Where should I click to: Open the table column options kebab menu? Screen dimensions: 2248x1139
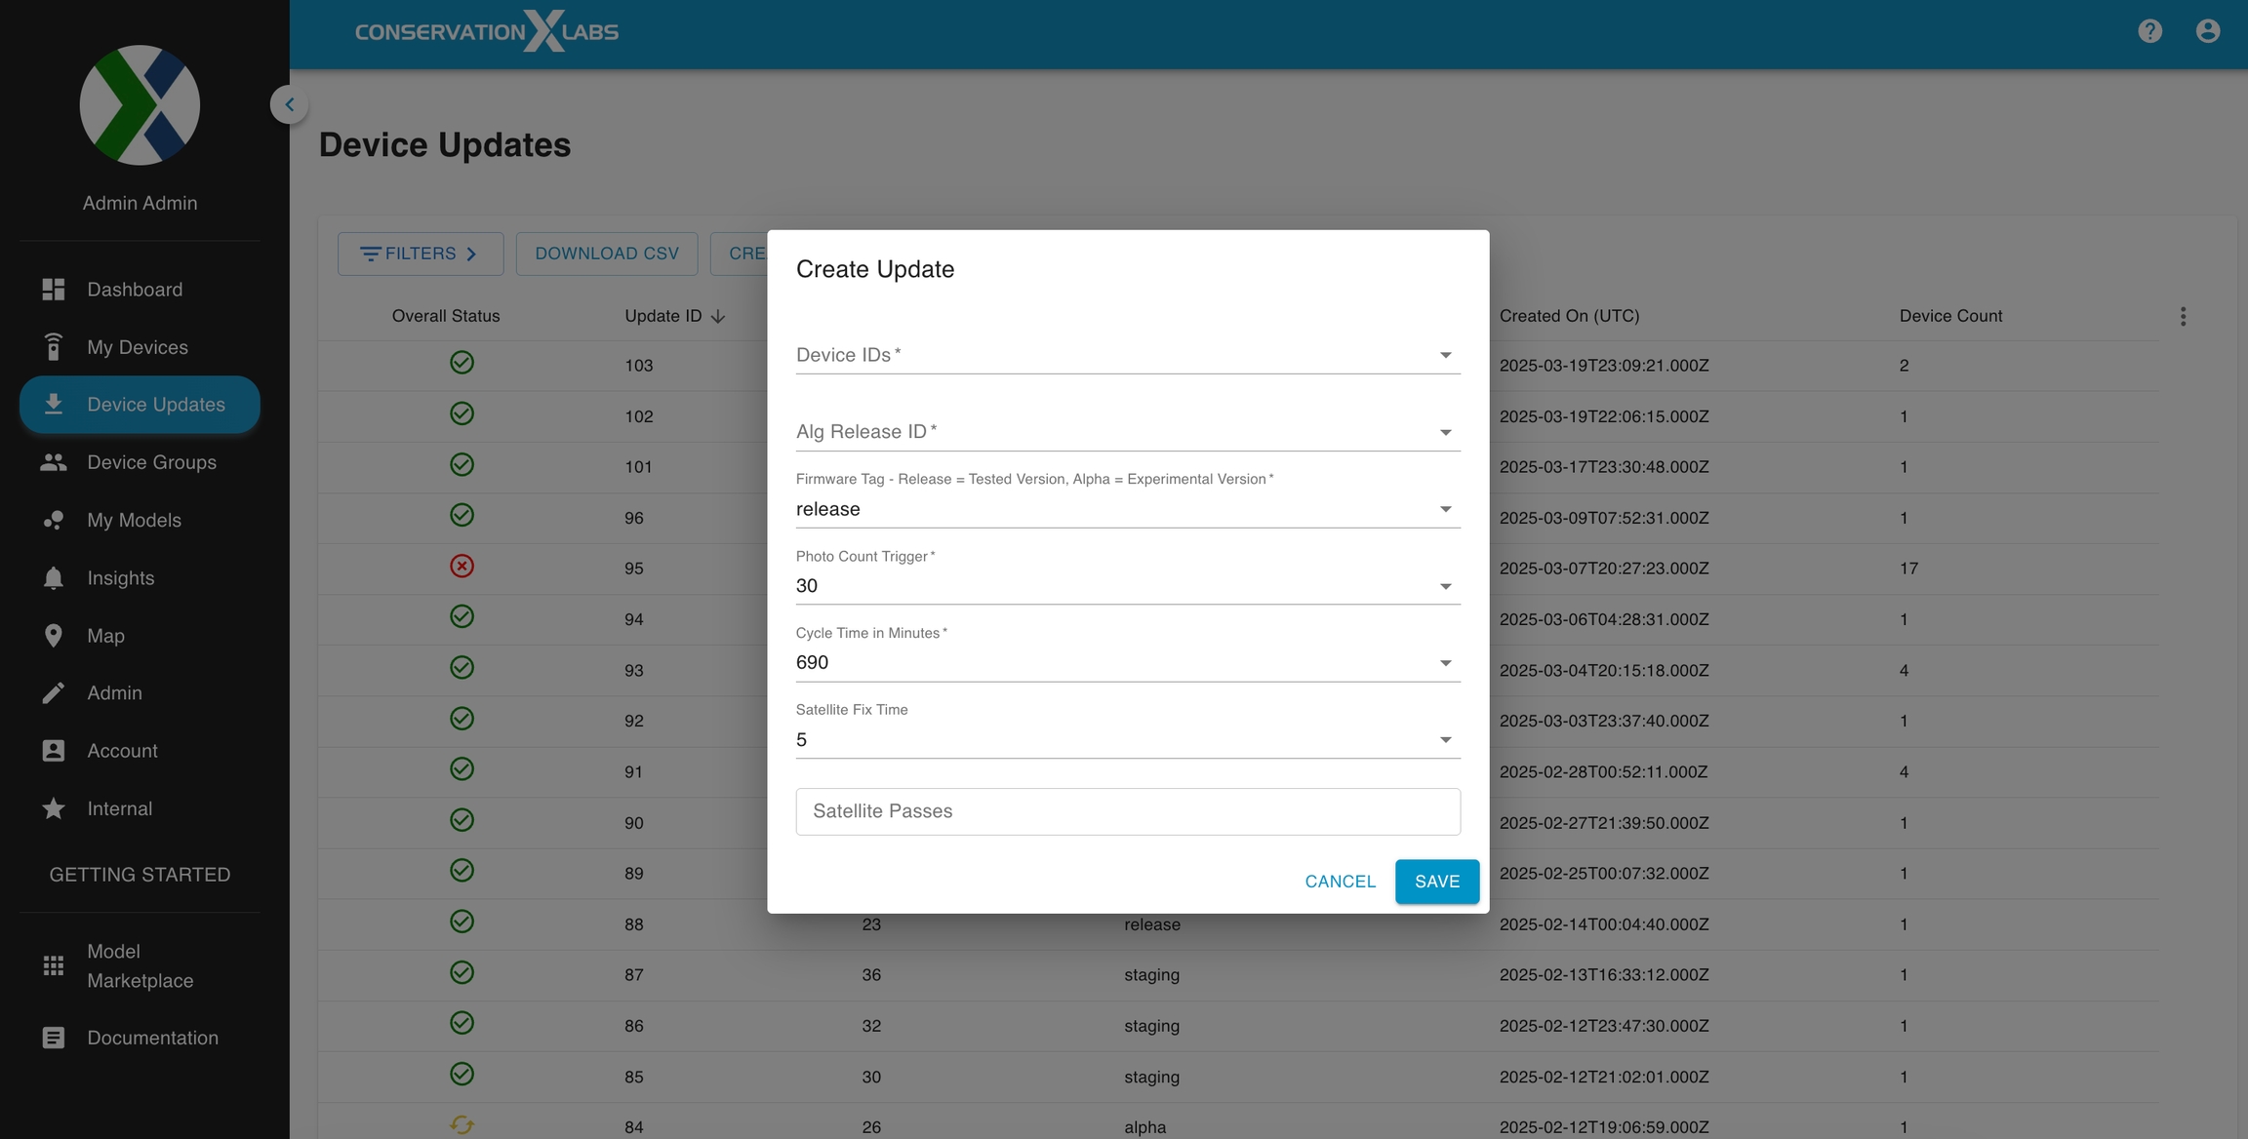click(2183, 316)
